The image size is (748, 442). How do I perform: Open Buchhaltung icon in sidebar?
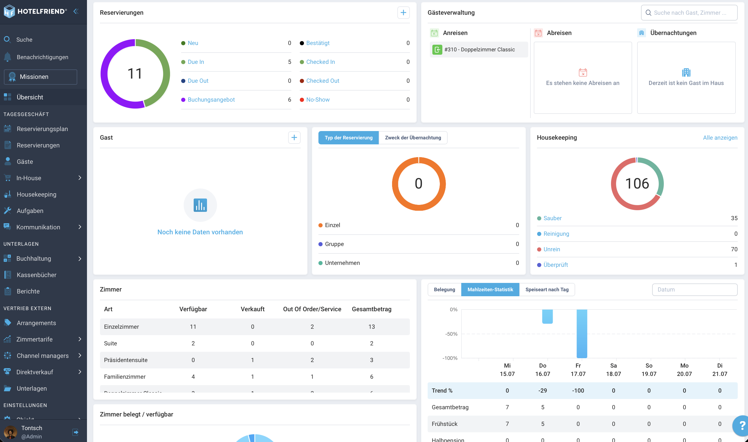(8, 258)
